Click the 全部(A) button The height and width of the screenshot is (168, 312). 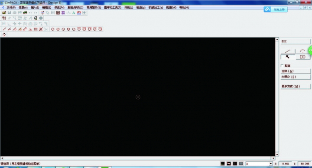(x=296, y=71)
